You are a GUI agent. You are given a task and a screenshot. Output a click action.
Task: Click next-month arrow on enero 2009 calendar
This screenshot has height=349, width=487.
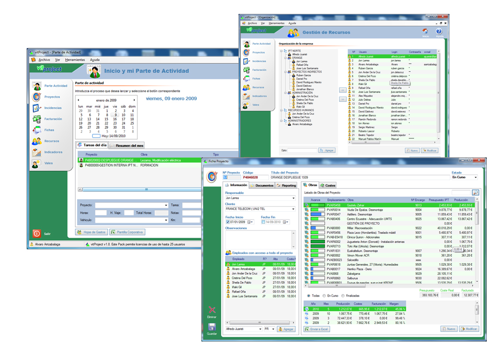[134, 100]
